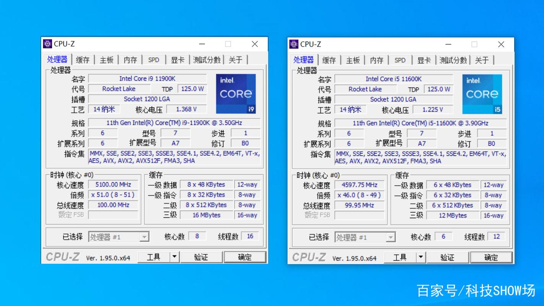Select 处理器 tab in right window

[304, 60]
